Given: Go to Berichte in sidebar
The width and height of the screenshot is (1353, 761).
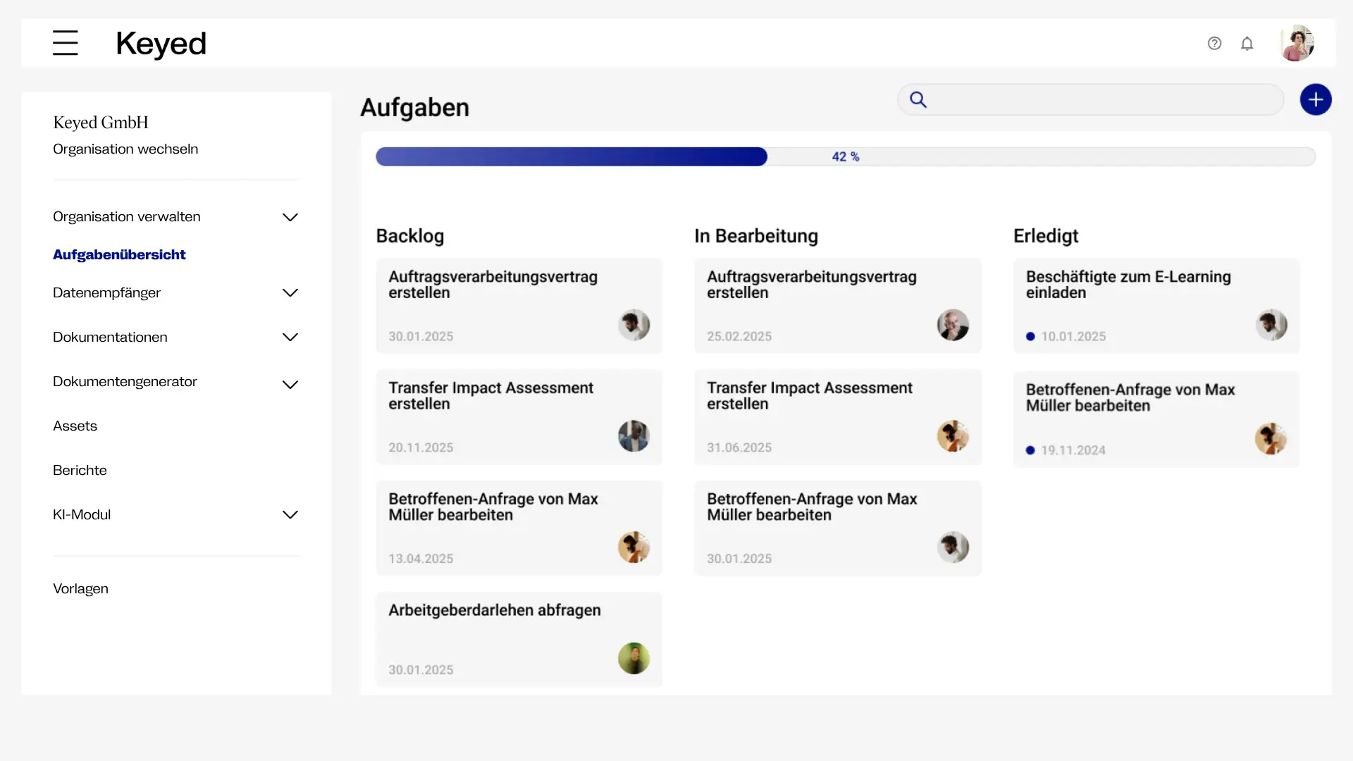Looking at the screenshot, I should tap(80, 470).
